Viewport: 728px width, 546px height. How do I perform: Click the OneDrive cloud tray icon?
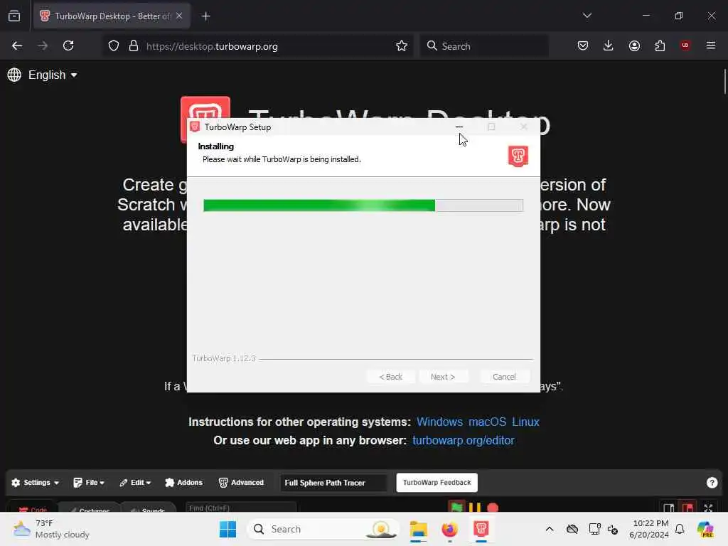tap(572, 529)
